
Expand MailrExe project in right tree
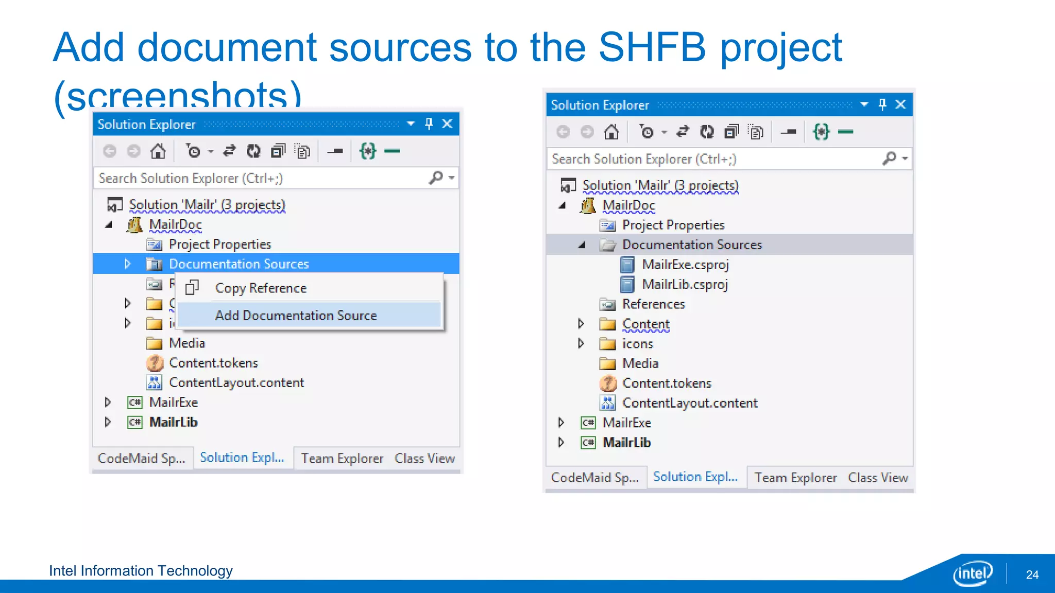tap(561, 422)
